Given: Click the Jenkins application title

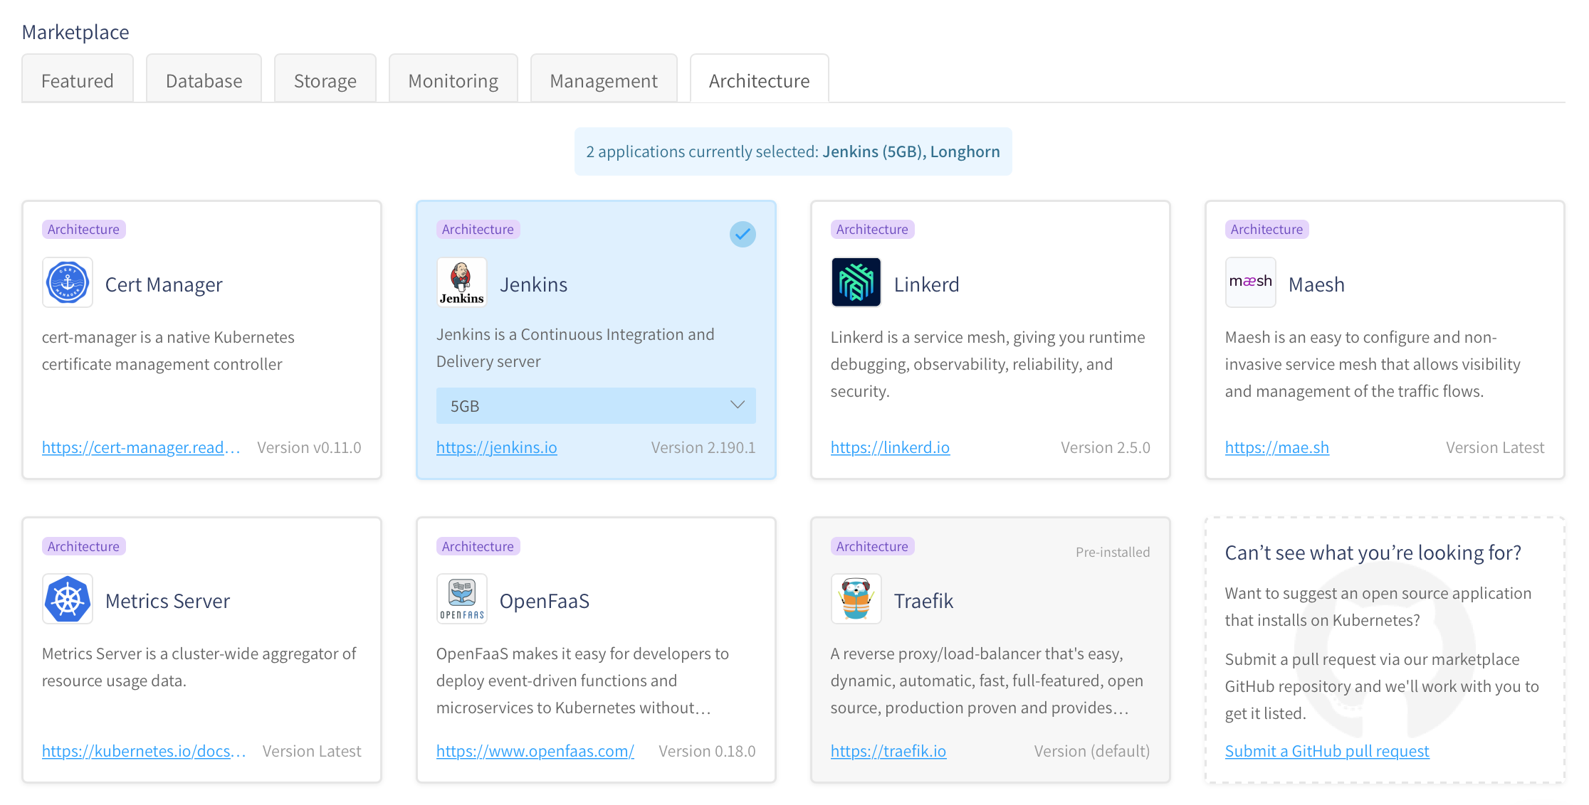Looking at the screenshot, I should [534, 284].
